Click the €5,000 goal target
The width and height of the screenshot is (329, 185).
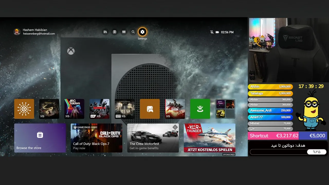click(x=317, y=136)
